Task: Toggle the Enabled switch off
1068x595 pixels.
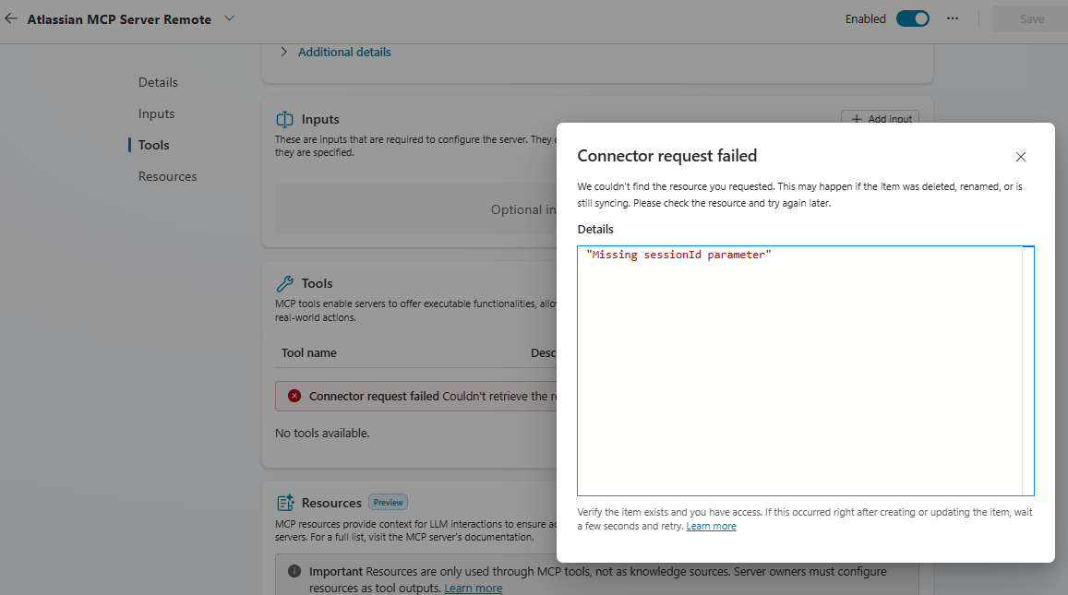Action: click(913, 19)
